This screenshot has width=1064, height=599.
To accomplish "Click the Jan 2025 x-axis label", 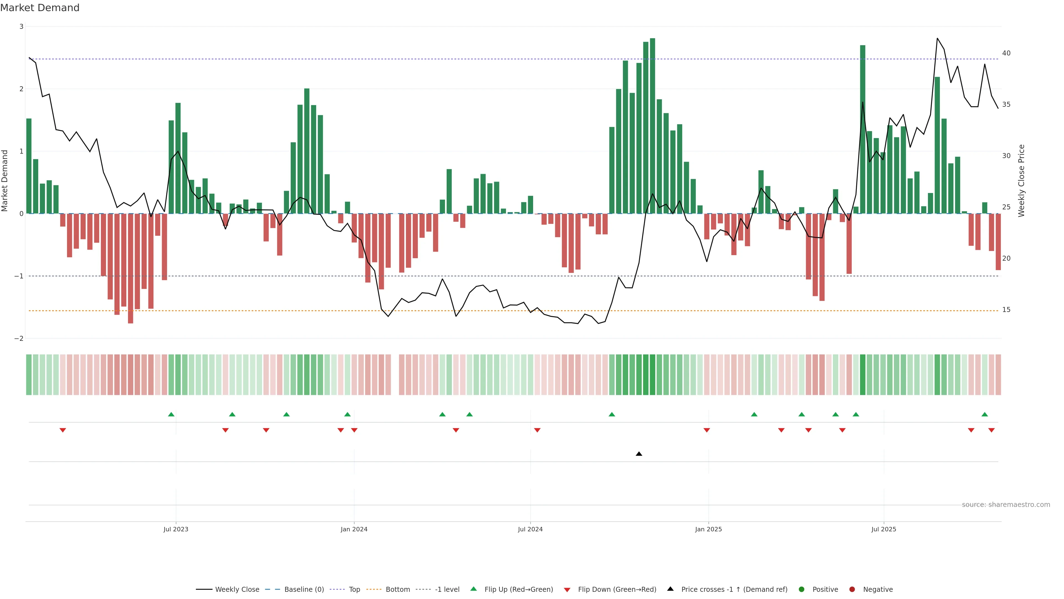I will 709,529.
